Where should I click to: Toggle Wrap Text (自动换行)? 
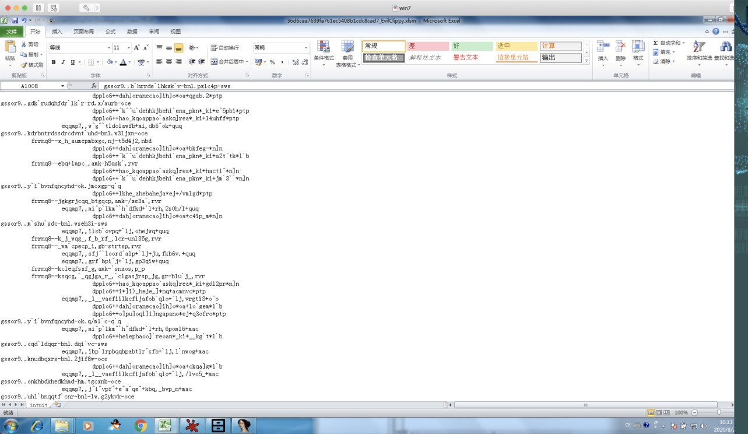[224, 48]
